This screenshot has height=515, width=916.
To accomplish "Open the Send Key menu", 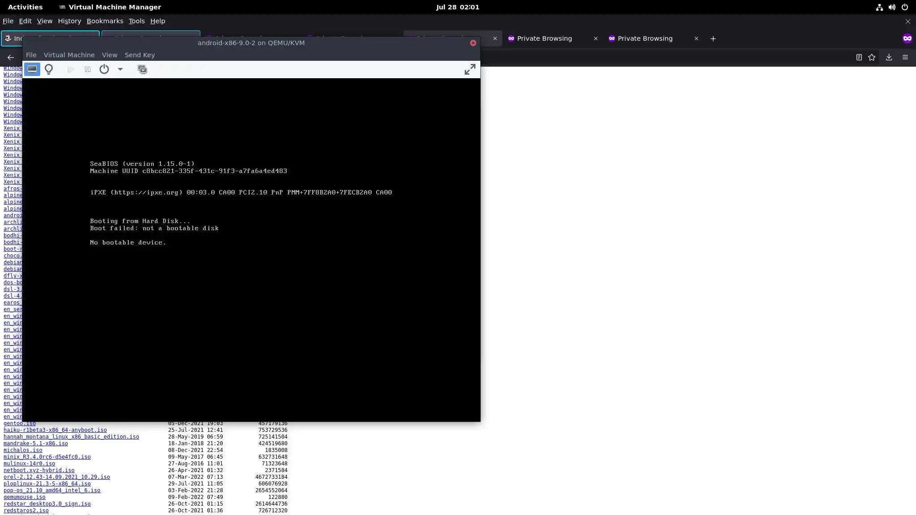I will 140,55.
